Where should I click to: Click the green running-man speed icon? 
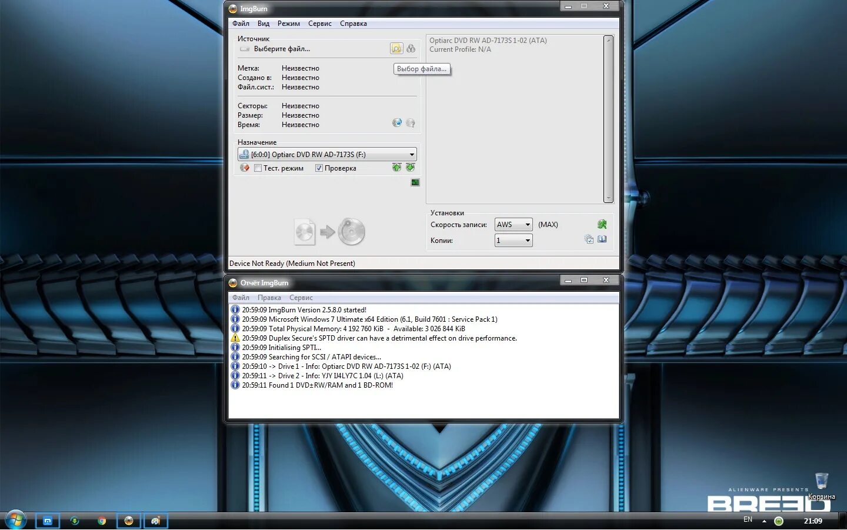coord(602,224)
